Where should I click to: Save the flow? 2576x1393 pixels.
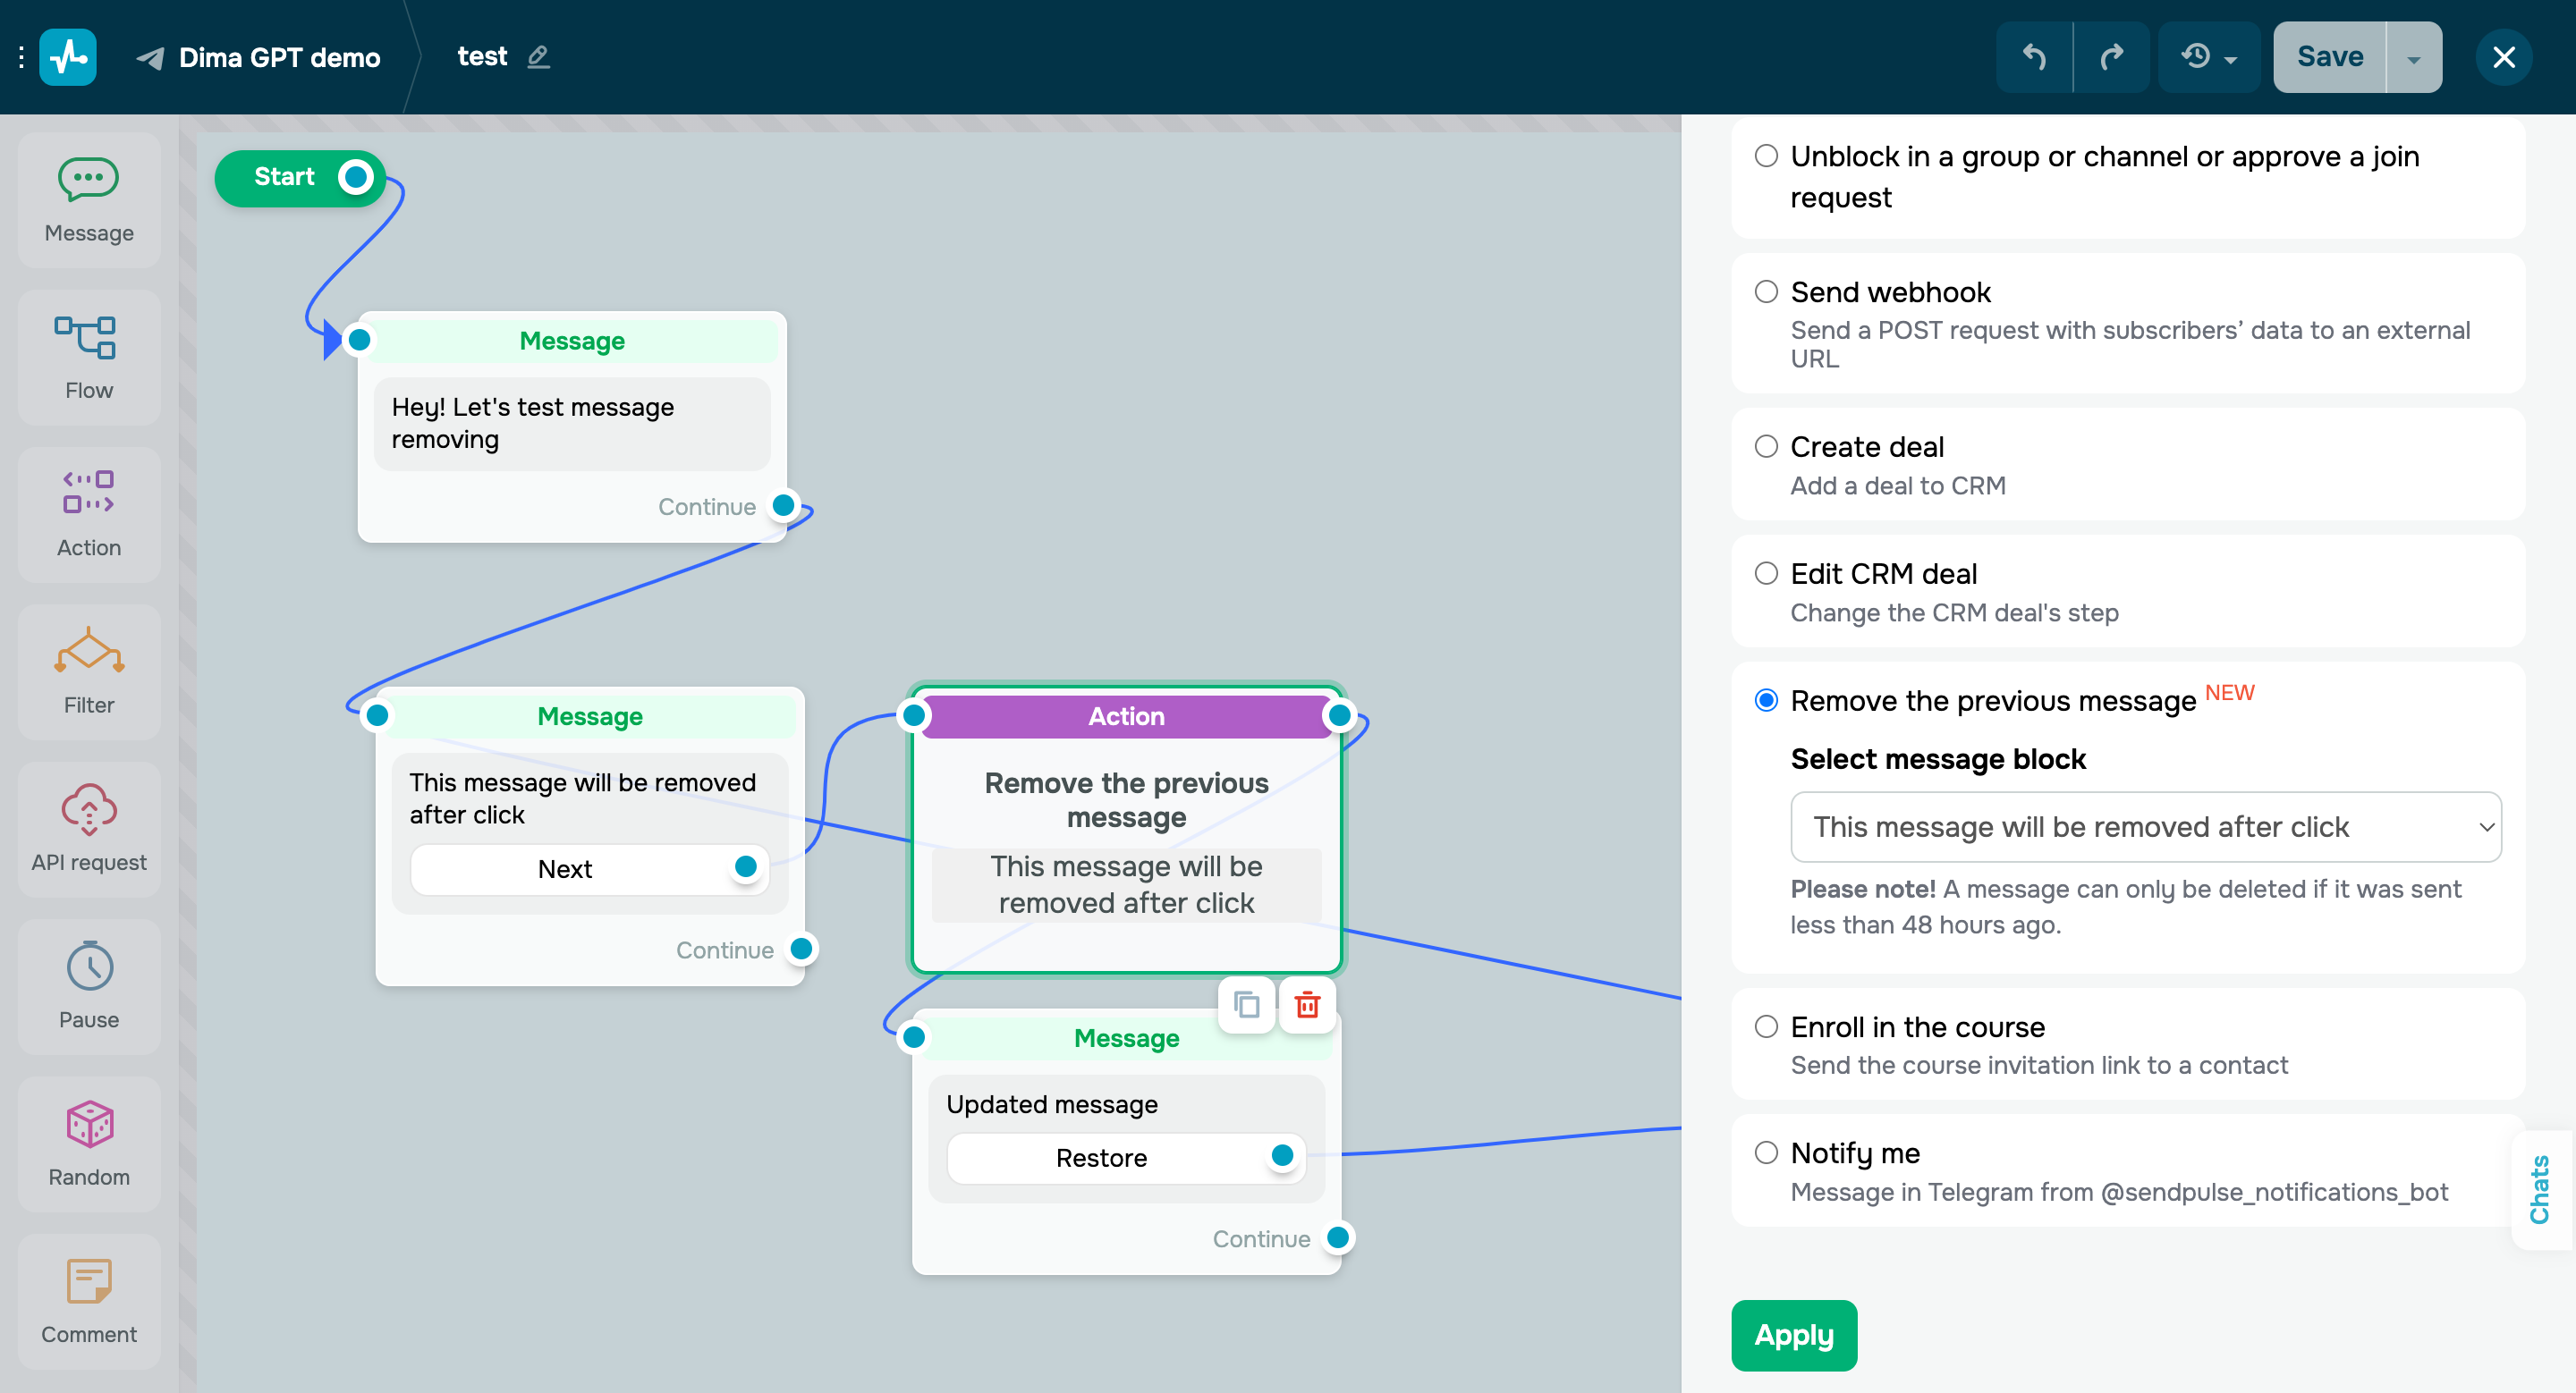2328,57
